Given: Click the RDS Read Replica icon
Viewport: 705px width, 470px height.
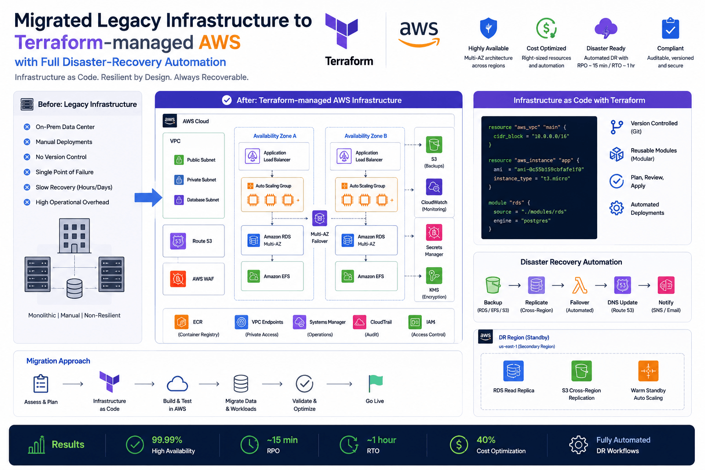Looking at the screenshot, I should pyautogui.click(x=514, y=371).
